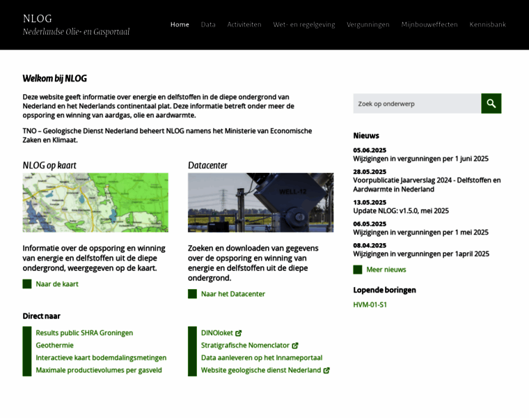Click the Welkom bij NLOG heading
The image size is (529, 418).
tap(55, 78)
